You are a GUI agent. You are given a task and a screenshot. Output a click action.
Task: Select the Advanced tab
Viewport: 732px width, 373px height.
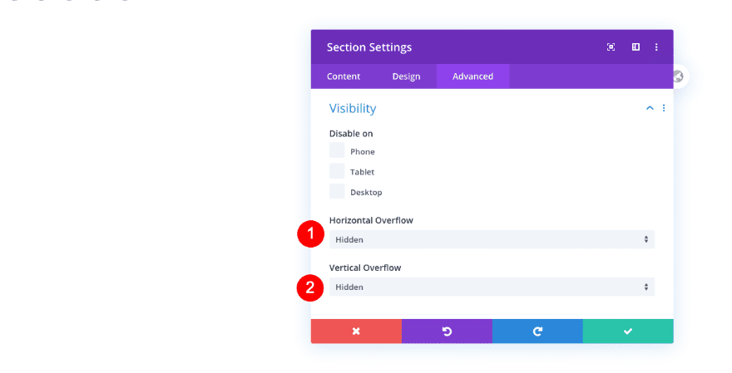tap(472, 76)
